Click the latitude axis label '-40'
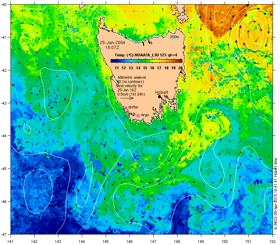280x245 pixels. 4,5
